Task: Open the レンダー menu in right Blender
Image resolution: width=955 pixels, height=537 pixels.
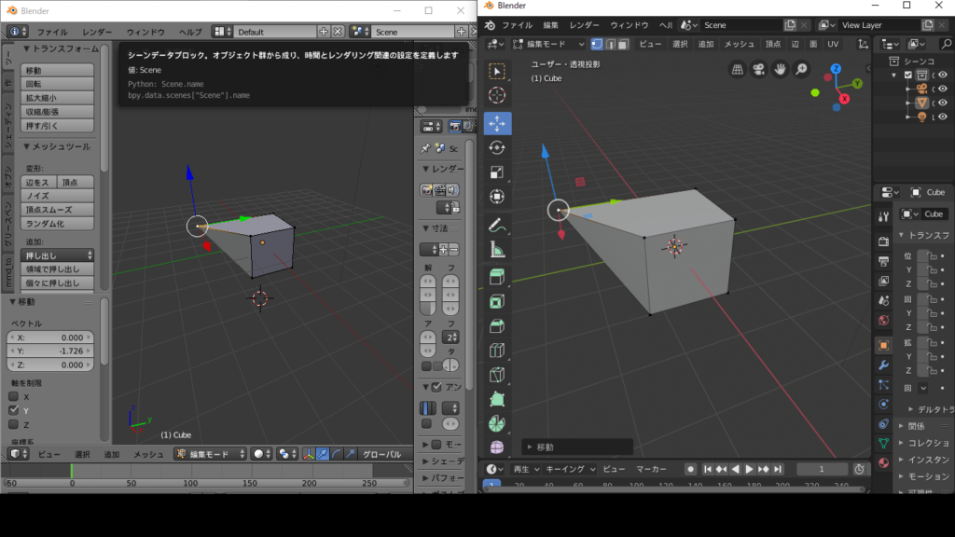Action: point(585,25)
